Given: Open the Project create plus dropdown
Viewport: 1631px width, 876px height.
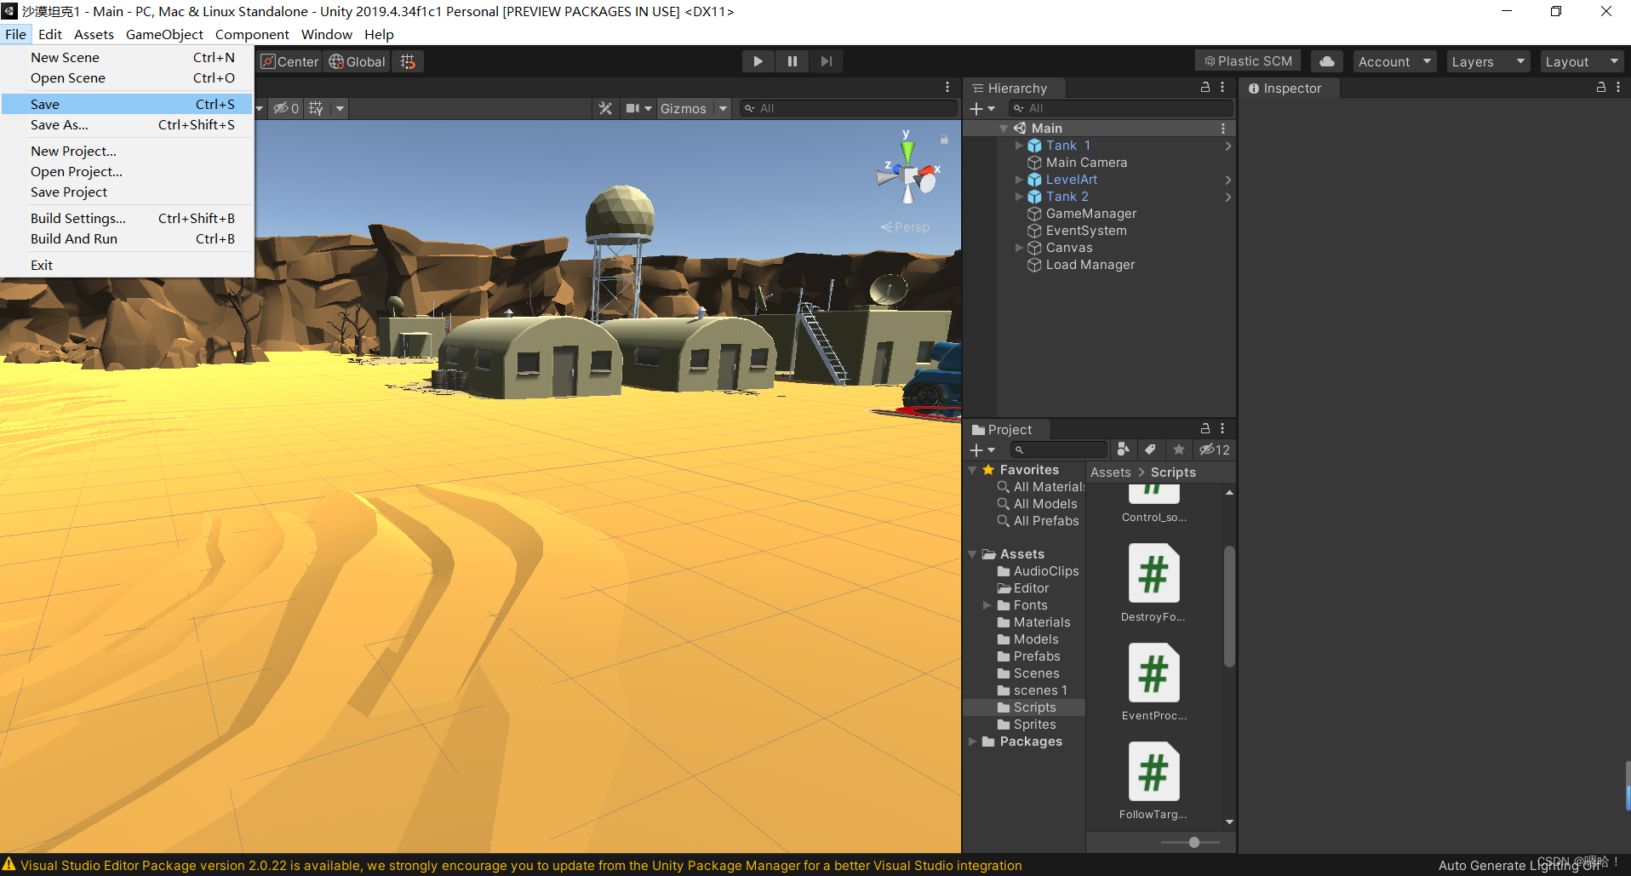Looking at the screenshot, I should (x=982, y=449).
